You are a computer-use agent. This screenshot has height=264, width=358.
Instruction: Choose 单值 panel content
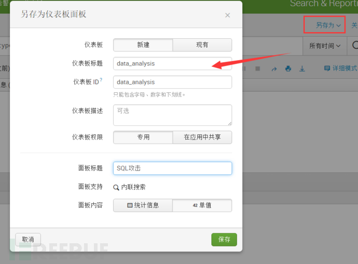click(x=202, y=205)
